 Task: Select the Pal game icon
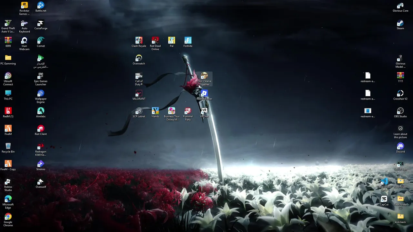(172, 42)
